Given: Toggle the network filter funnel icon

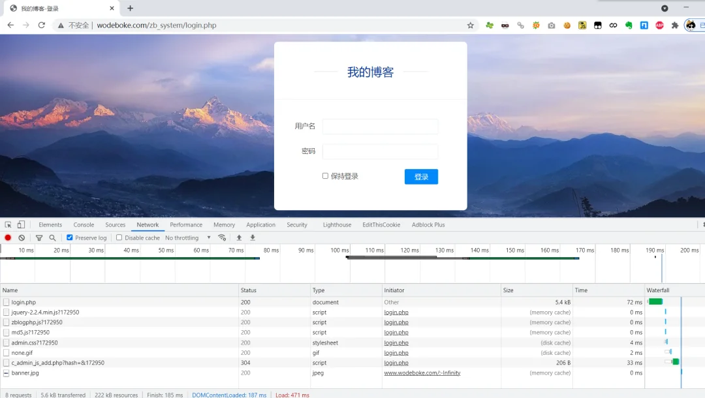Looking at the screenshot, I should [39, 237].
